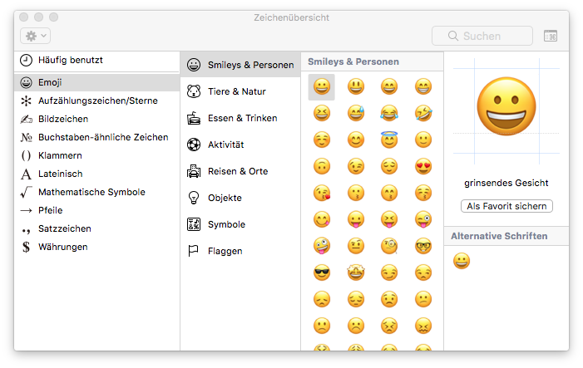This screenshot has height=368, width=583.
Task: Pick the sunglasses face emoji
Action: [322, 273]
